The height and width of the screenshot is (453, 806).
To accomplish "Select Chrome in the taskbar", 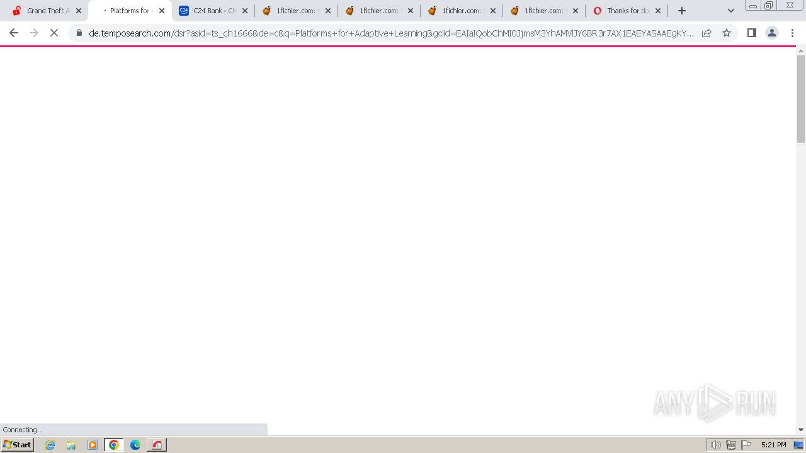I will (114, 445).
